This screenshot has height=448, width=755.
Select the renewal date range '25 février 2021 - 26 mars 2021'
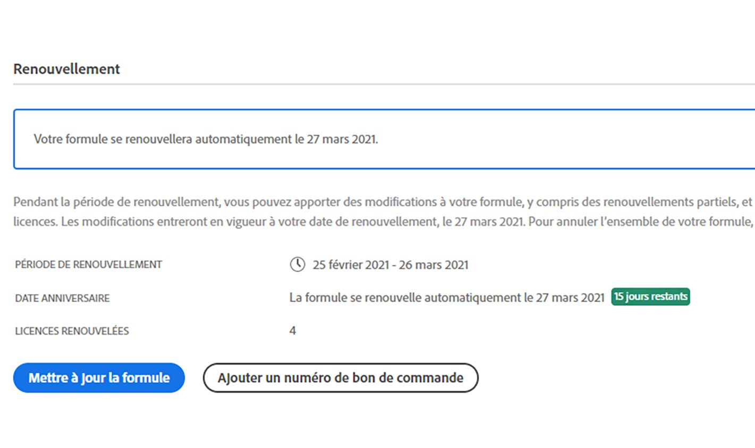click(x=391, y=264)
